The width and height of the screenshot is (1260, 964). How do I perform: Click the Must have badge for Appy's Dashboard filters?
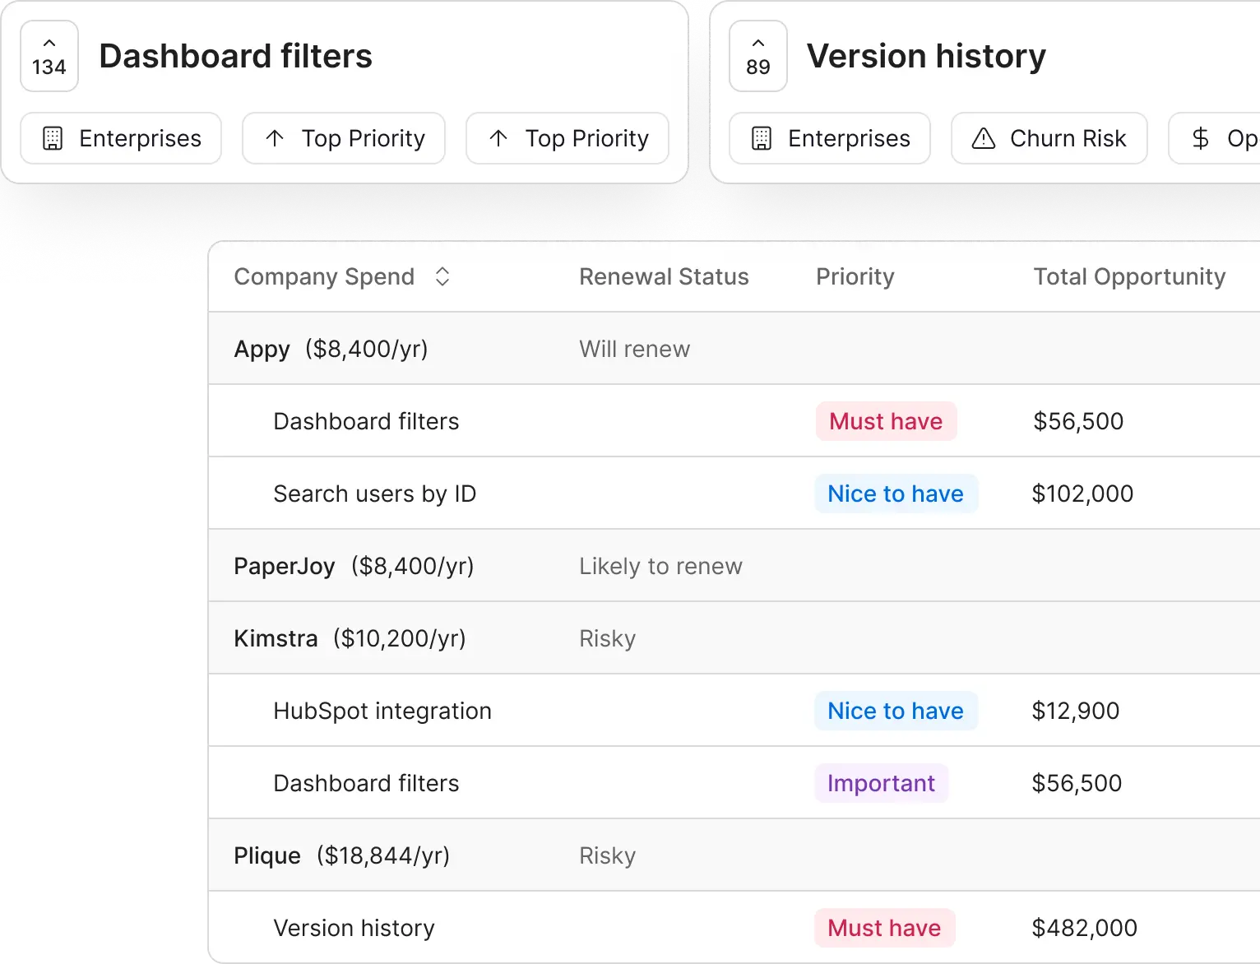(x=886, y=421)
